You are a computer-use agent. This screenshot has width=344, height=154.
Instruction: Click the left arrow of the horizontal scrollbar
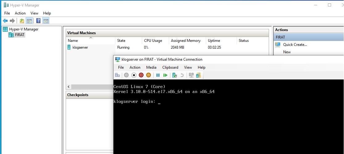[x=68, y=87]
